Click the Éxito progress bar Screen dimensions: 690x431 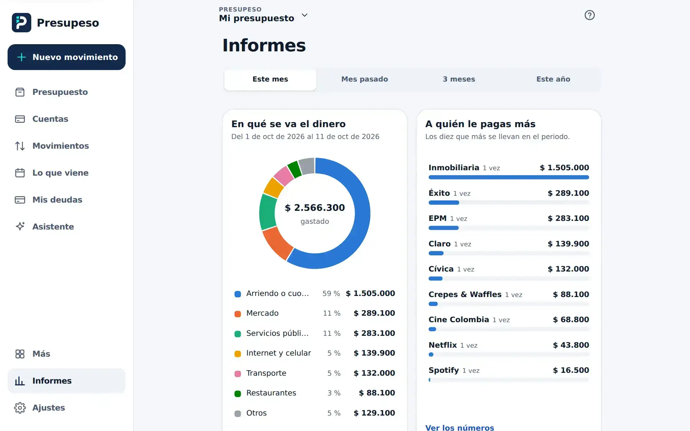(x=509, y=203)
